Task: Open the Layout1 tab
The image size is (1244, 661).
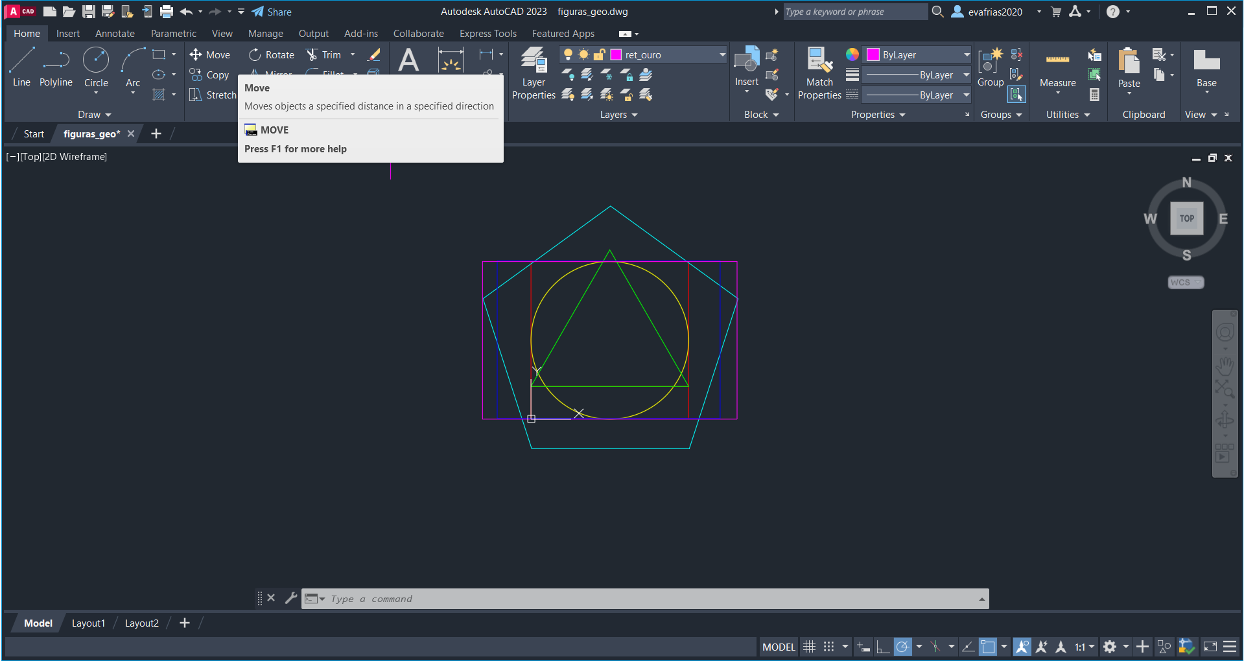Action: pyautogui.click(x=88, y=623)
